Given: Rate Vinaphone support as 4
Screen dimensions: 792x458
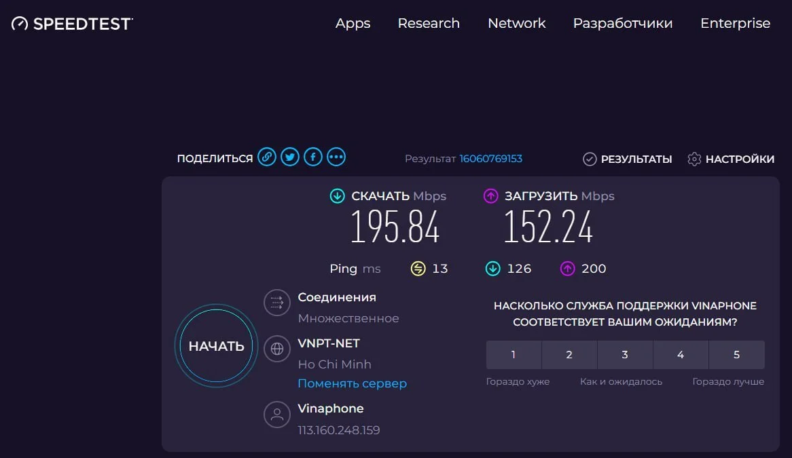Looking at the screenshot, I should click(x=681, y=355).
